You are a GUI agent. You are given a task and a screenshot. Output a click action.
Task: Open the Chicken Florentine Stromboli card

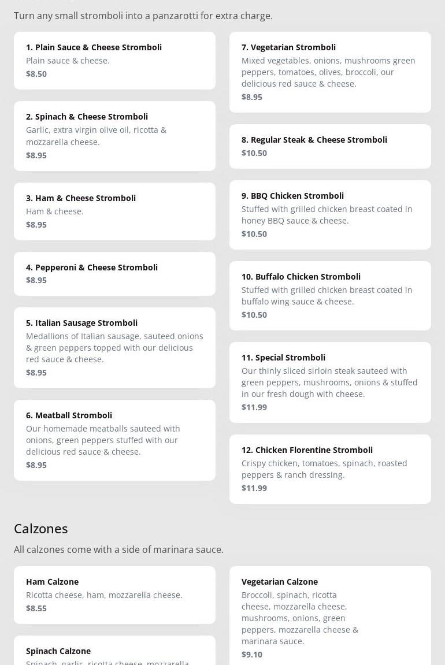pyautogui.click(x=330, y=469)
